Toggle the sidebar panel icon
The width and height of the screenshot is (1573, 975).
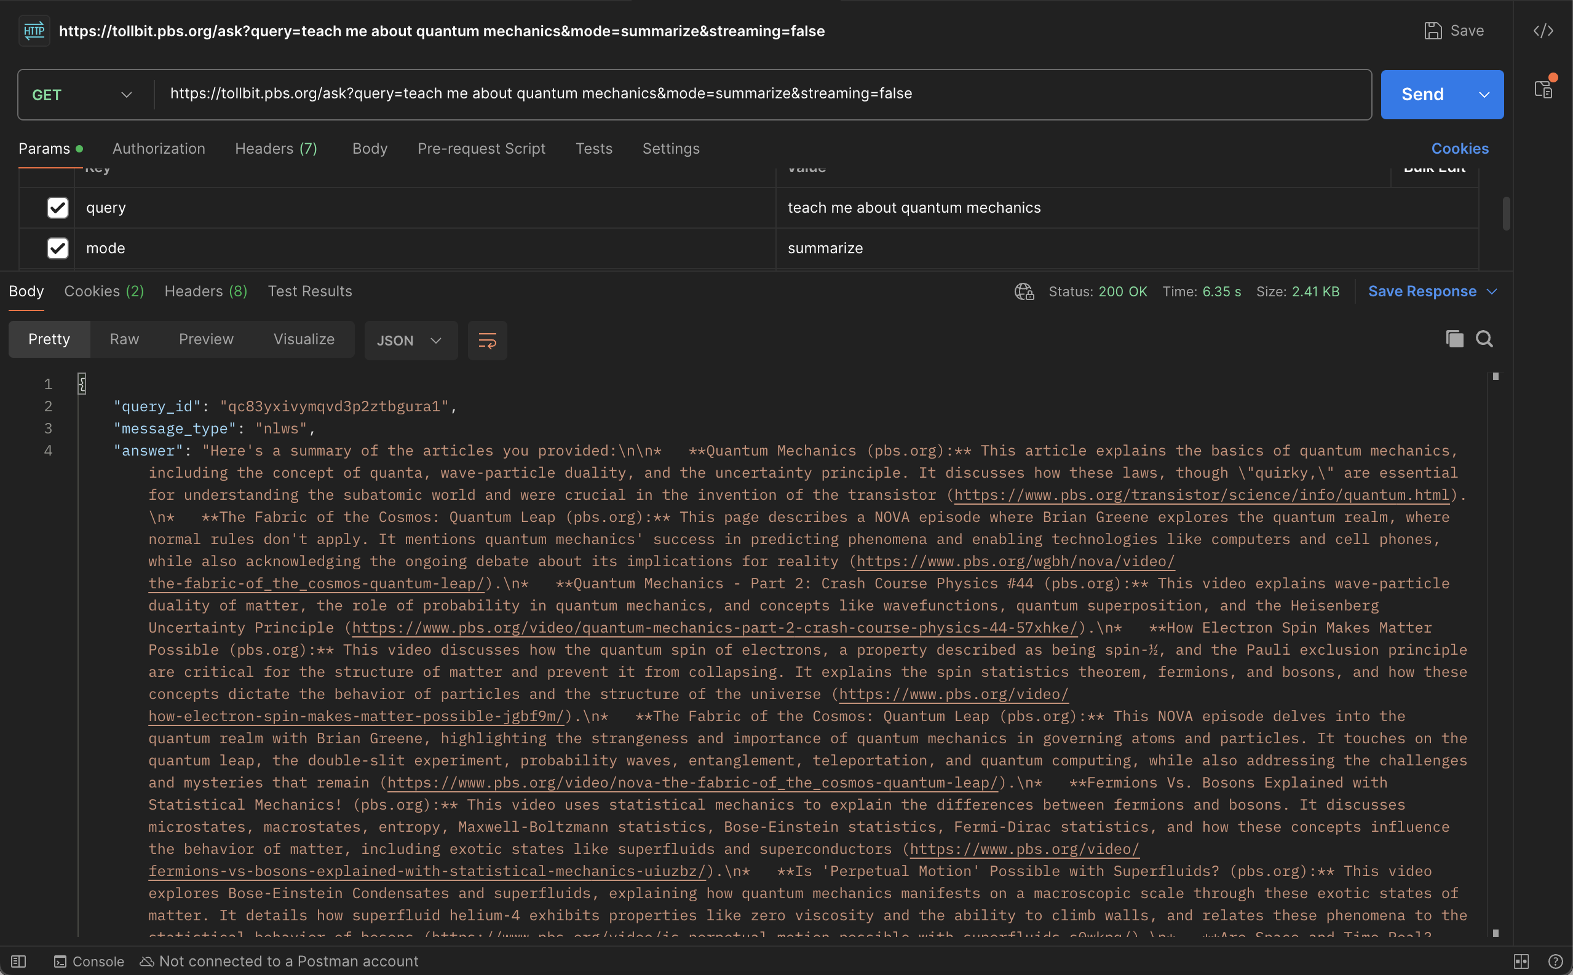pos(18,961)
